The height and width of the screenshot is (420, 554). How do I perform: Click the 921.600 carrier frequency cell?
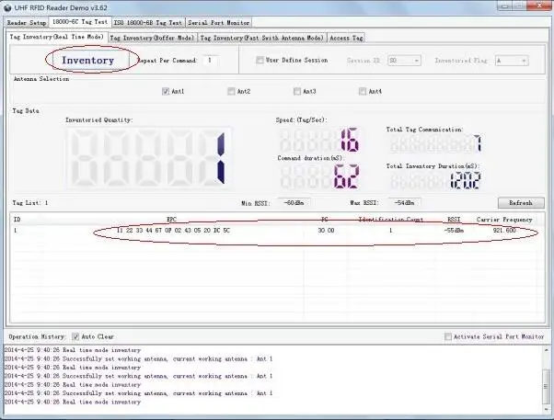click(504, 231)
